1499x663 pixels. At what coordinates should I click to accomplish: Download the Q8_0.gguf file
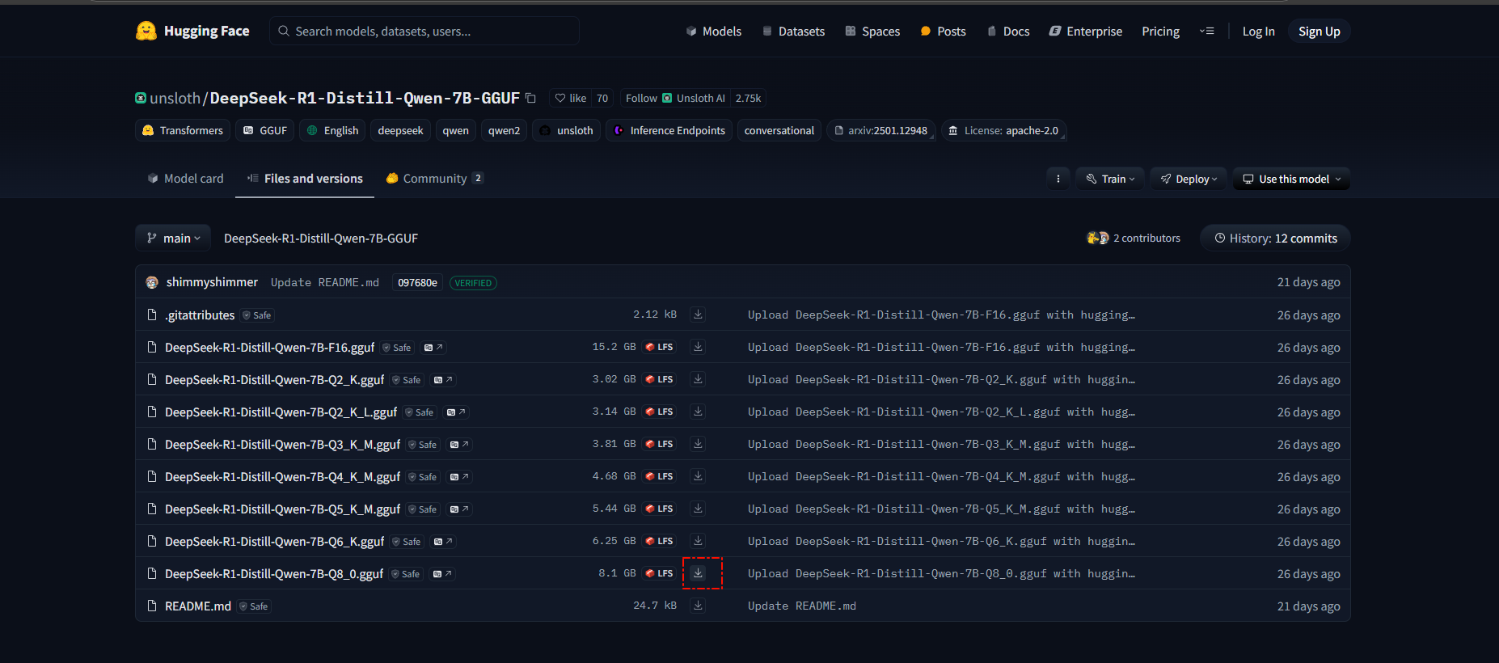click(x=698, y=573)
